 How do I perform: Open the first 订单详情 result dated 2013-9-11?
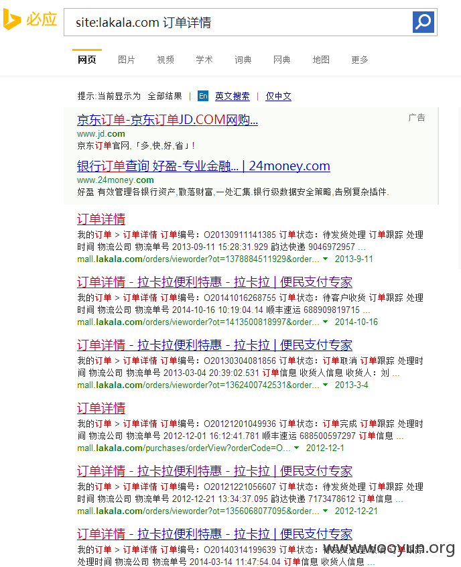click(x=101, y=219)
